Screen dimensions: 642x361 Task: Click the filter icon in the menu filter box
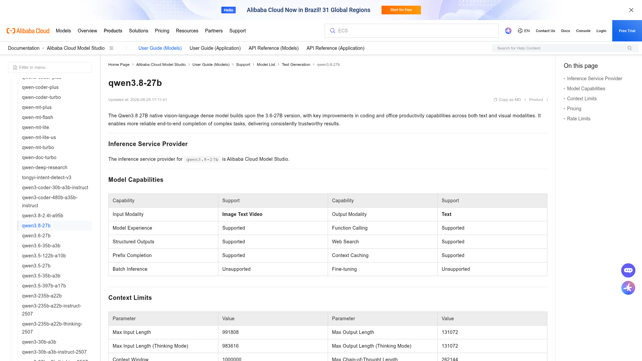pos(15,68)
